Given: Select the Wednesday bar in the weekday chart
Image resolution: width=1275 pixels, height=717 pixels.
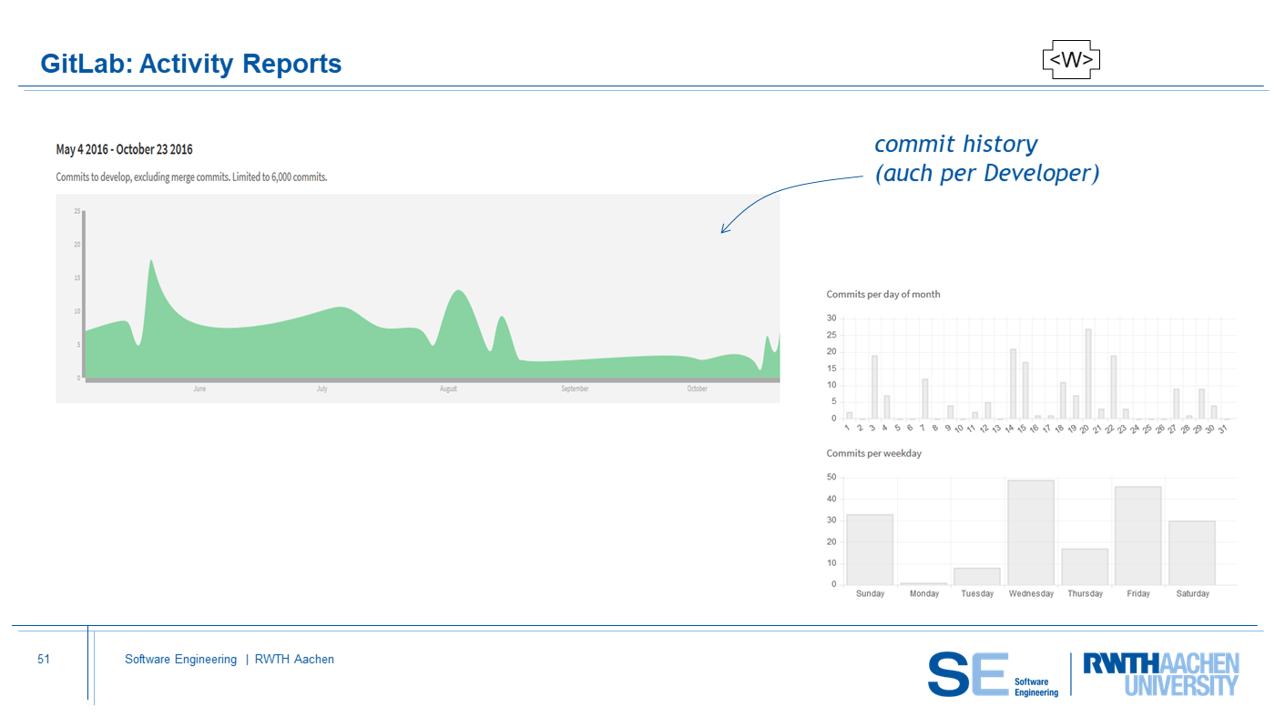Looking at the screenshot, I should tap(1031, 533).
